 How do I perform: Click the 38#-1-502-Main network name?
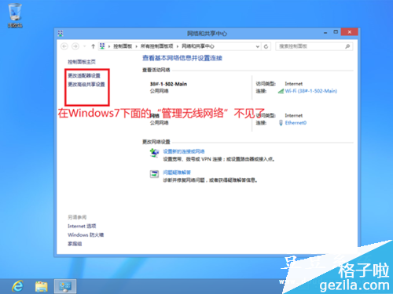[x=168, y=84]
